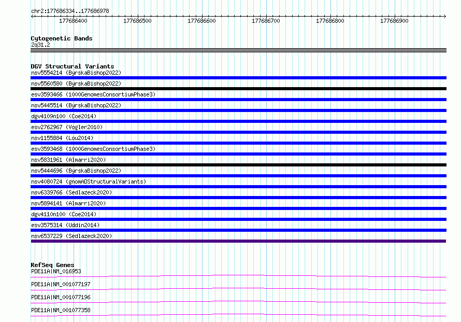Click the magenta transcript line under PDE11A|NM_016953
This screenshot has height=322, width=461.
tap(238, 276)
